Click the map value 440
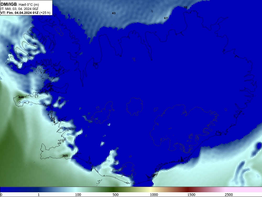Viewport: 262px width, 197px height. (x=21, y=97)
